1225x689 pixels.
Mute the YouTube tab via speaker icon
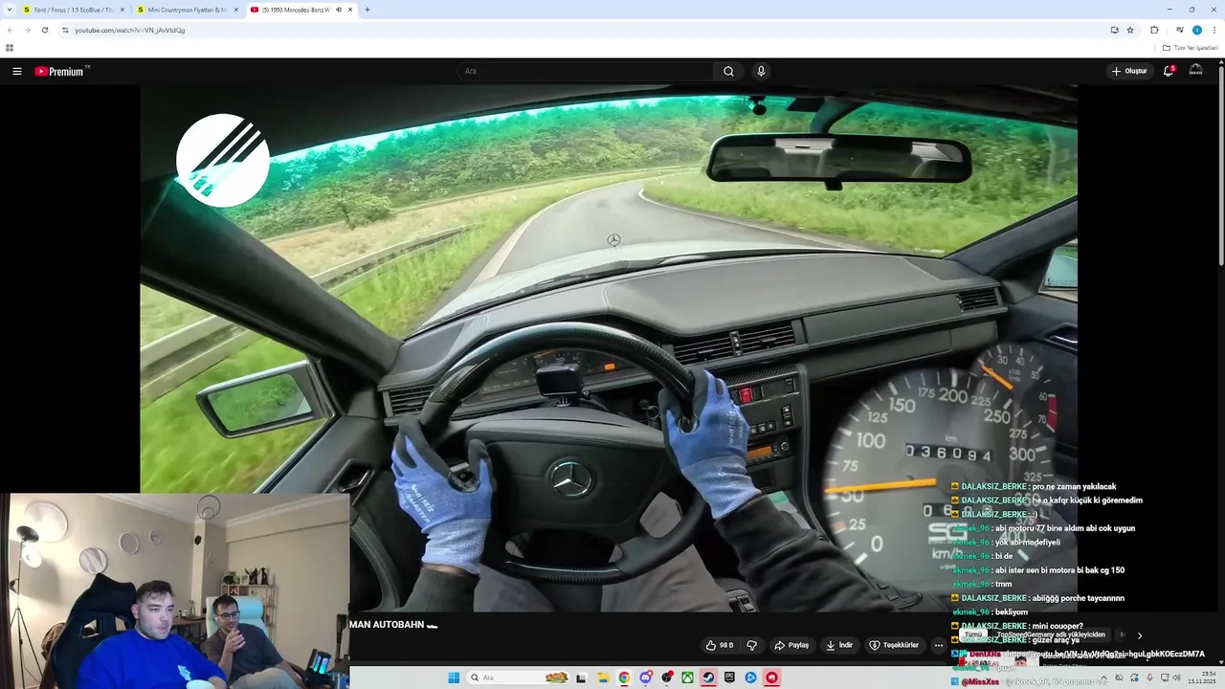338,10
